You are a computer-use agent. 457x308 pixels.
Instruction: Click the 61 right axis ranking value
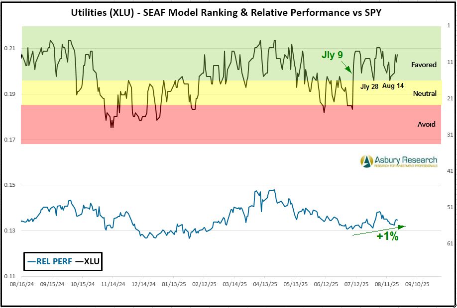coord(448,243)
